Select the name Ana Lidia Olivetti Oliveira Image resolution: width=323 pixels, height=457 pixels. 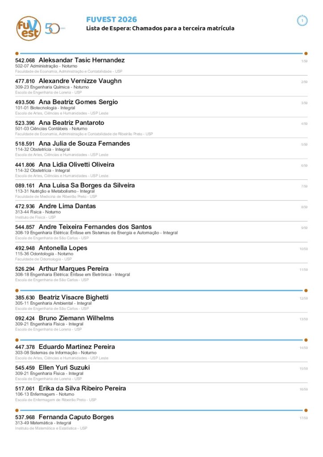click(x=76, y=165)
